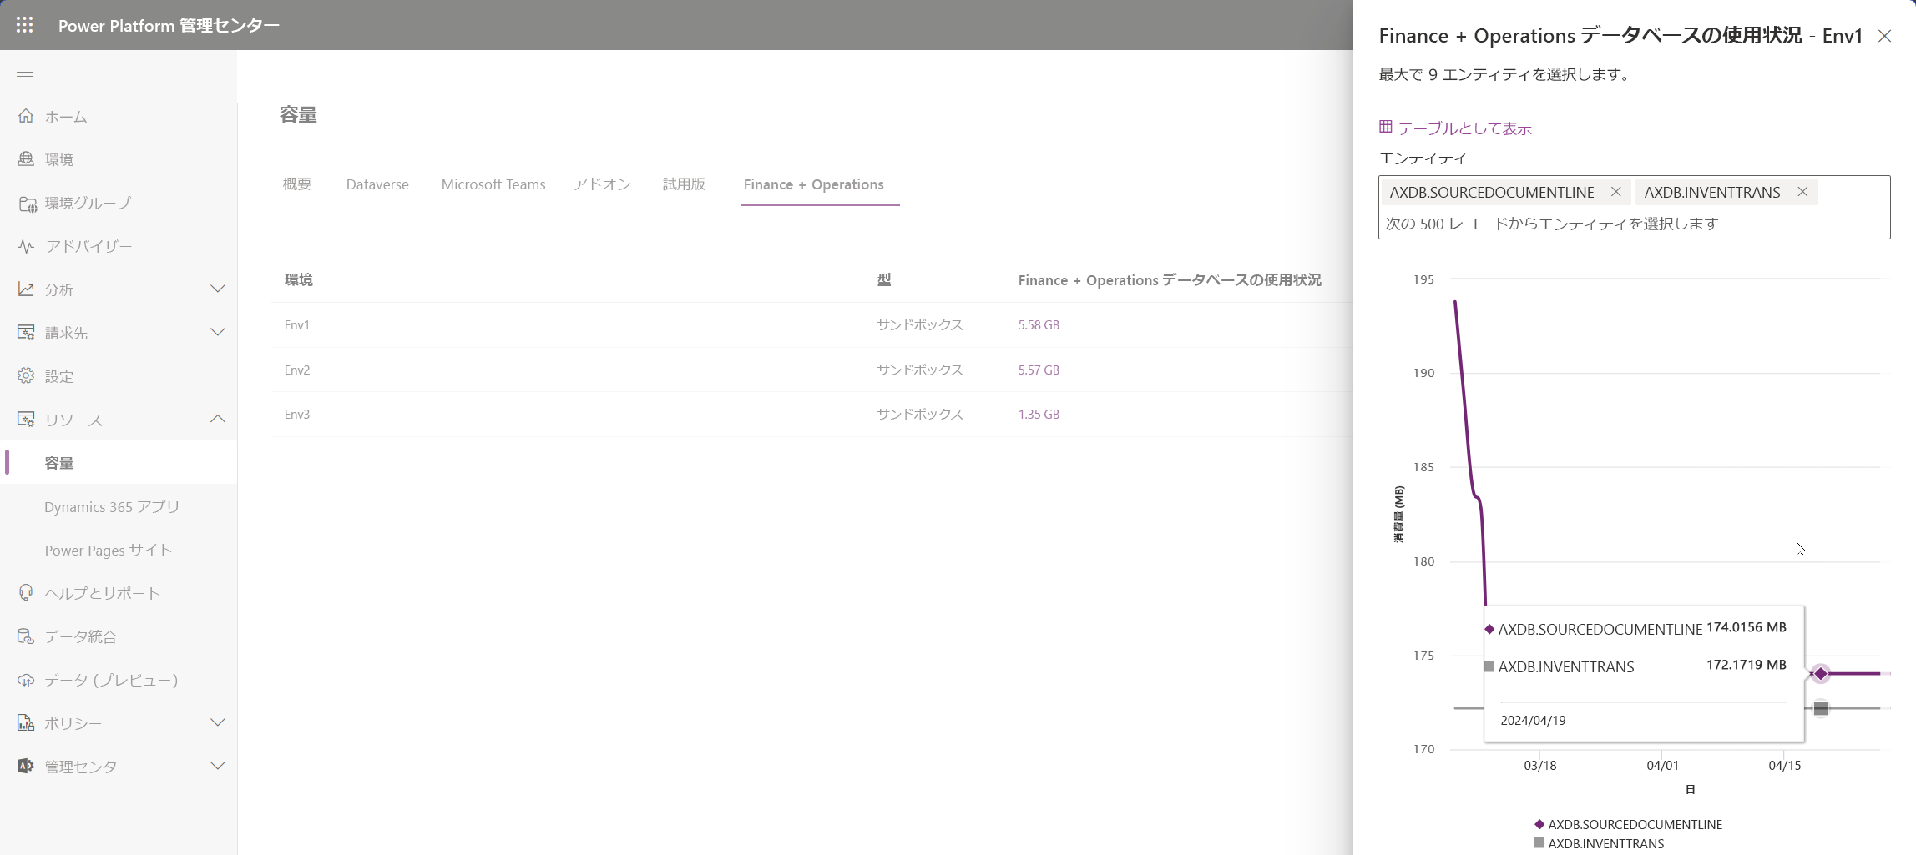The height and width of the screenshot is (855, 1916).
Task: Click the Power Platform 管理センター title
Action: click(x=169, y=26)
